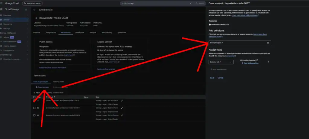The image size is (309, 139).
Task: Open Insights datasets in the sidebar
Action: tap(10, 46)
